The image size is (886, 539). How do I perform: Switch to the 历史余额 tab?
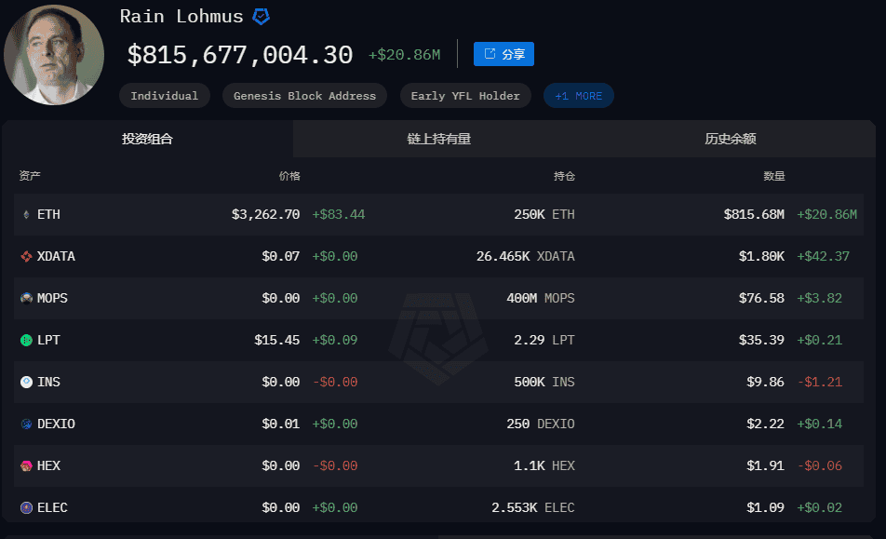click(730, 139)
